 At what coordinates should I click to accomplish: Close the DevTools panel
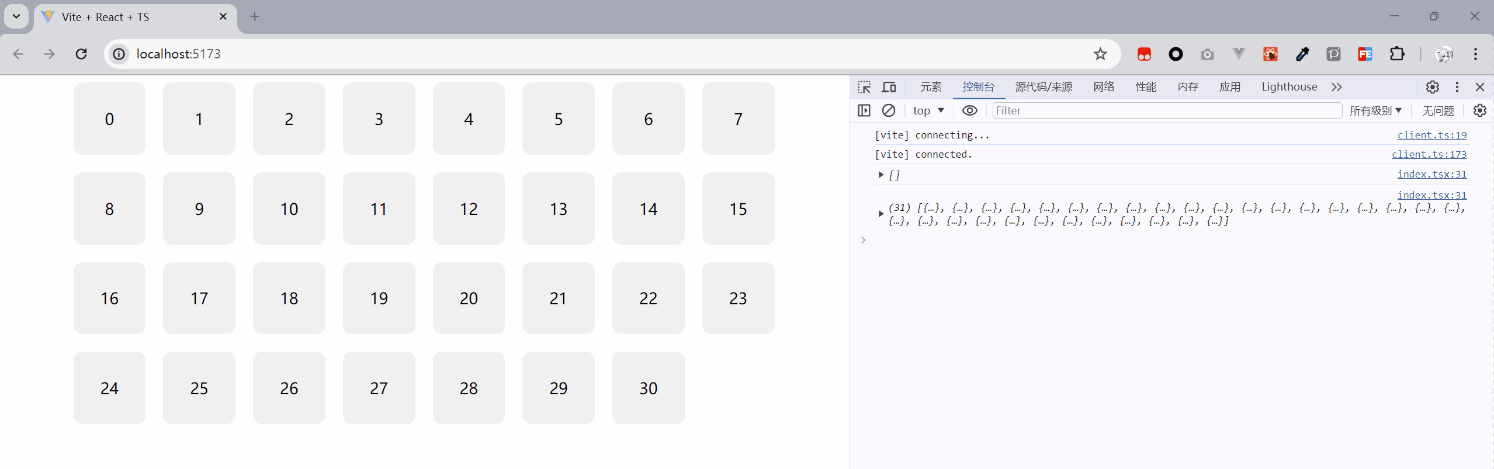click(1480, 87)
